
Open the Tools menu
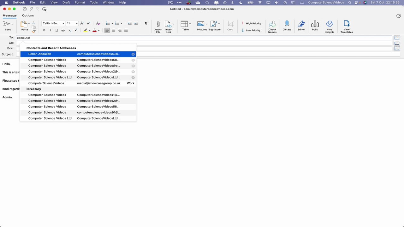pyautogui.click(x=94, y=3)
